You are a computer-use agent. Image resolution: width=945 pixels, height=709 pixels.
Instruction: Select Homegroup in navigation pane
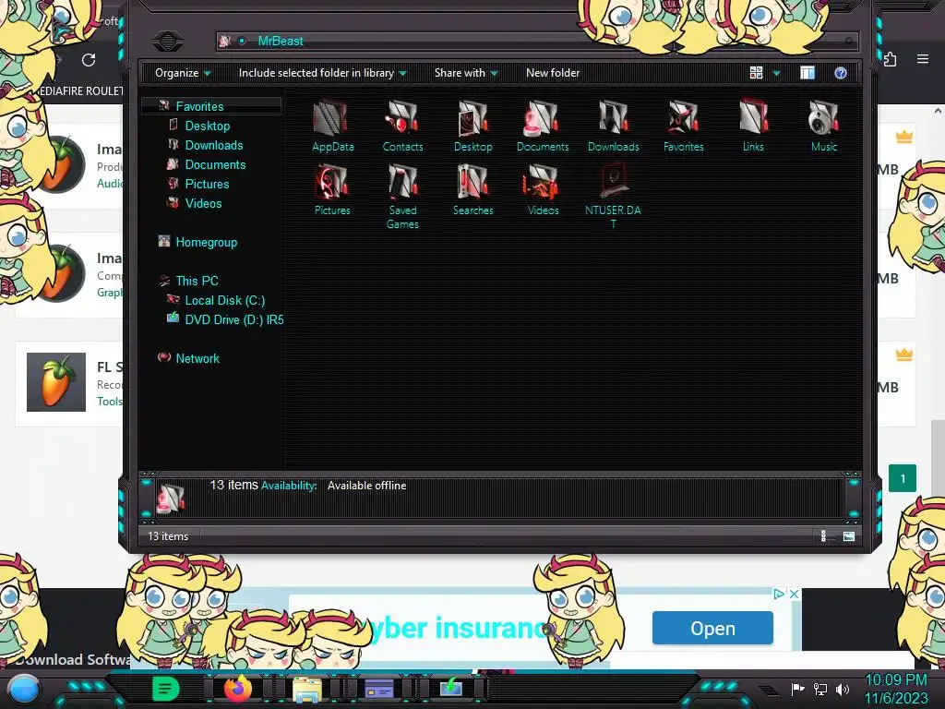pyautogui.click(x=206, y=243)
